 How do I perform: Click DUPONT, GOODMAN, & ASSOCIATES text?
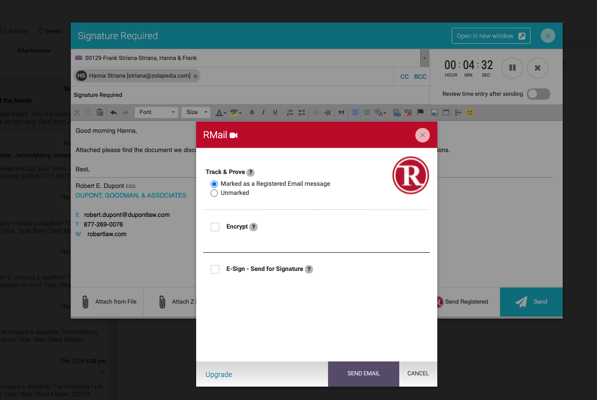click(131, 195)
